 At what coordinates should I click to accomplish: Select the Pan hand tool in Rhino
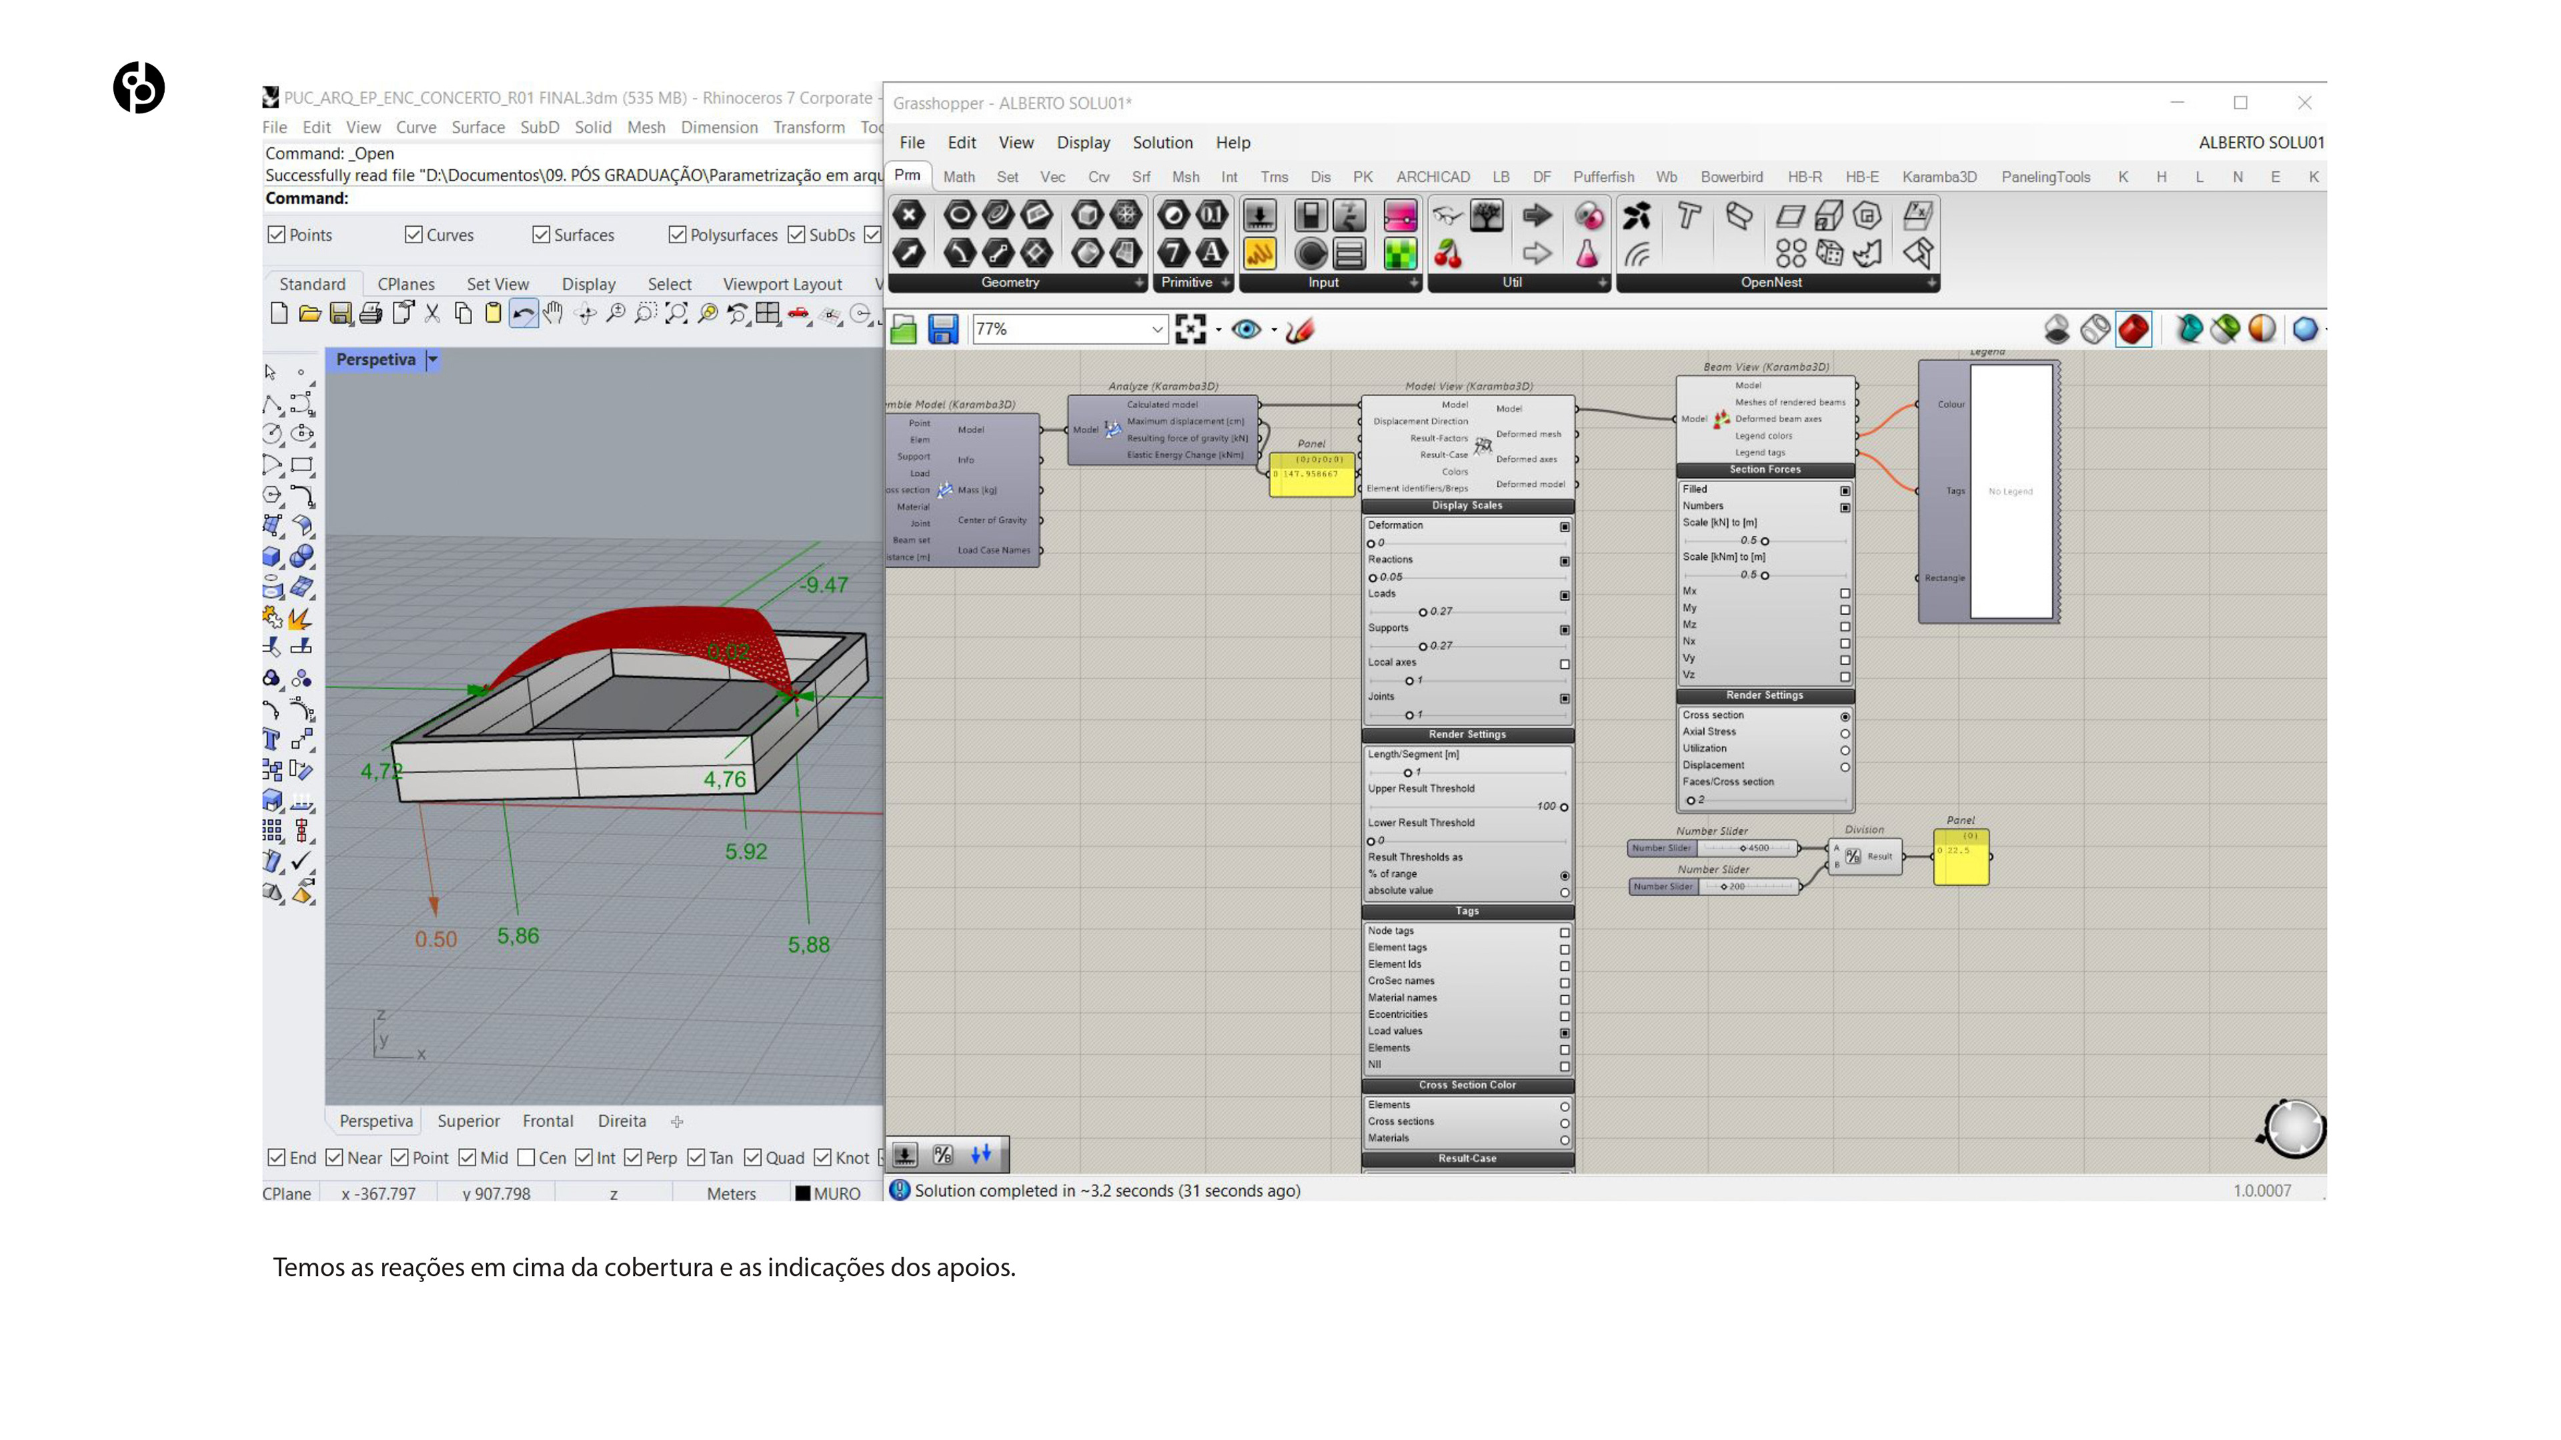point(554,314)
